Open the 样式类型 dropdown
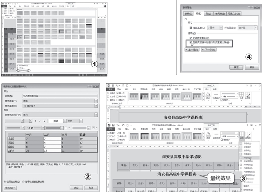The width and height of the screenshot is (269, 192). (x=97, y=101)
